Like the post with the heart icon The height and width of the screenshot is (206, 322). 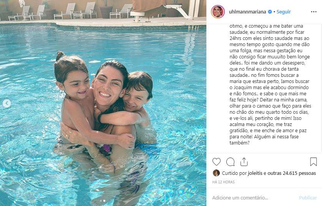pyautogui.click(x=216, y=162)
